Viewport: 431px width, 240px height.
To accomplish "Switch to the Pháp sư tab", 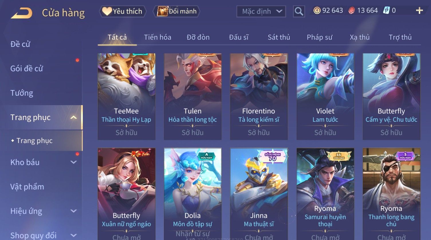I will tap(319, 37).
